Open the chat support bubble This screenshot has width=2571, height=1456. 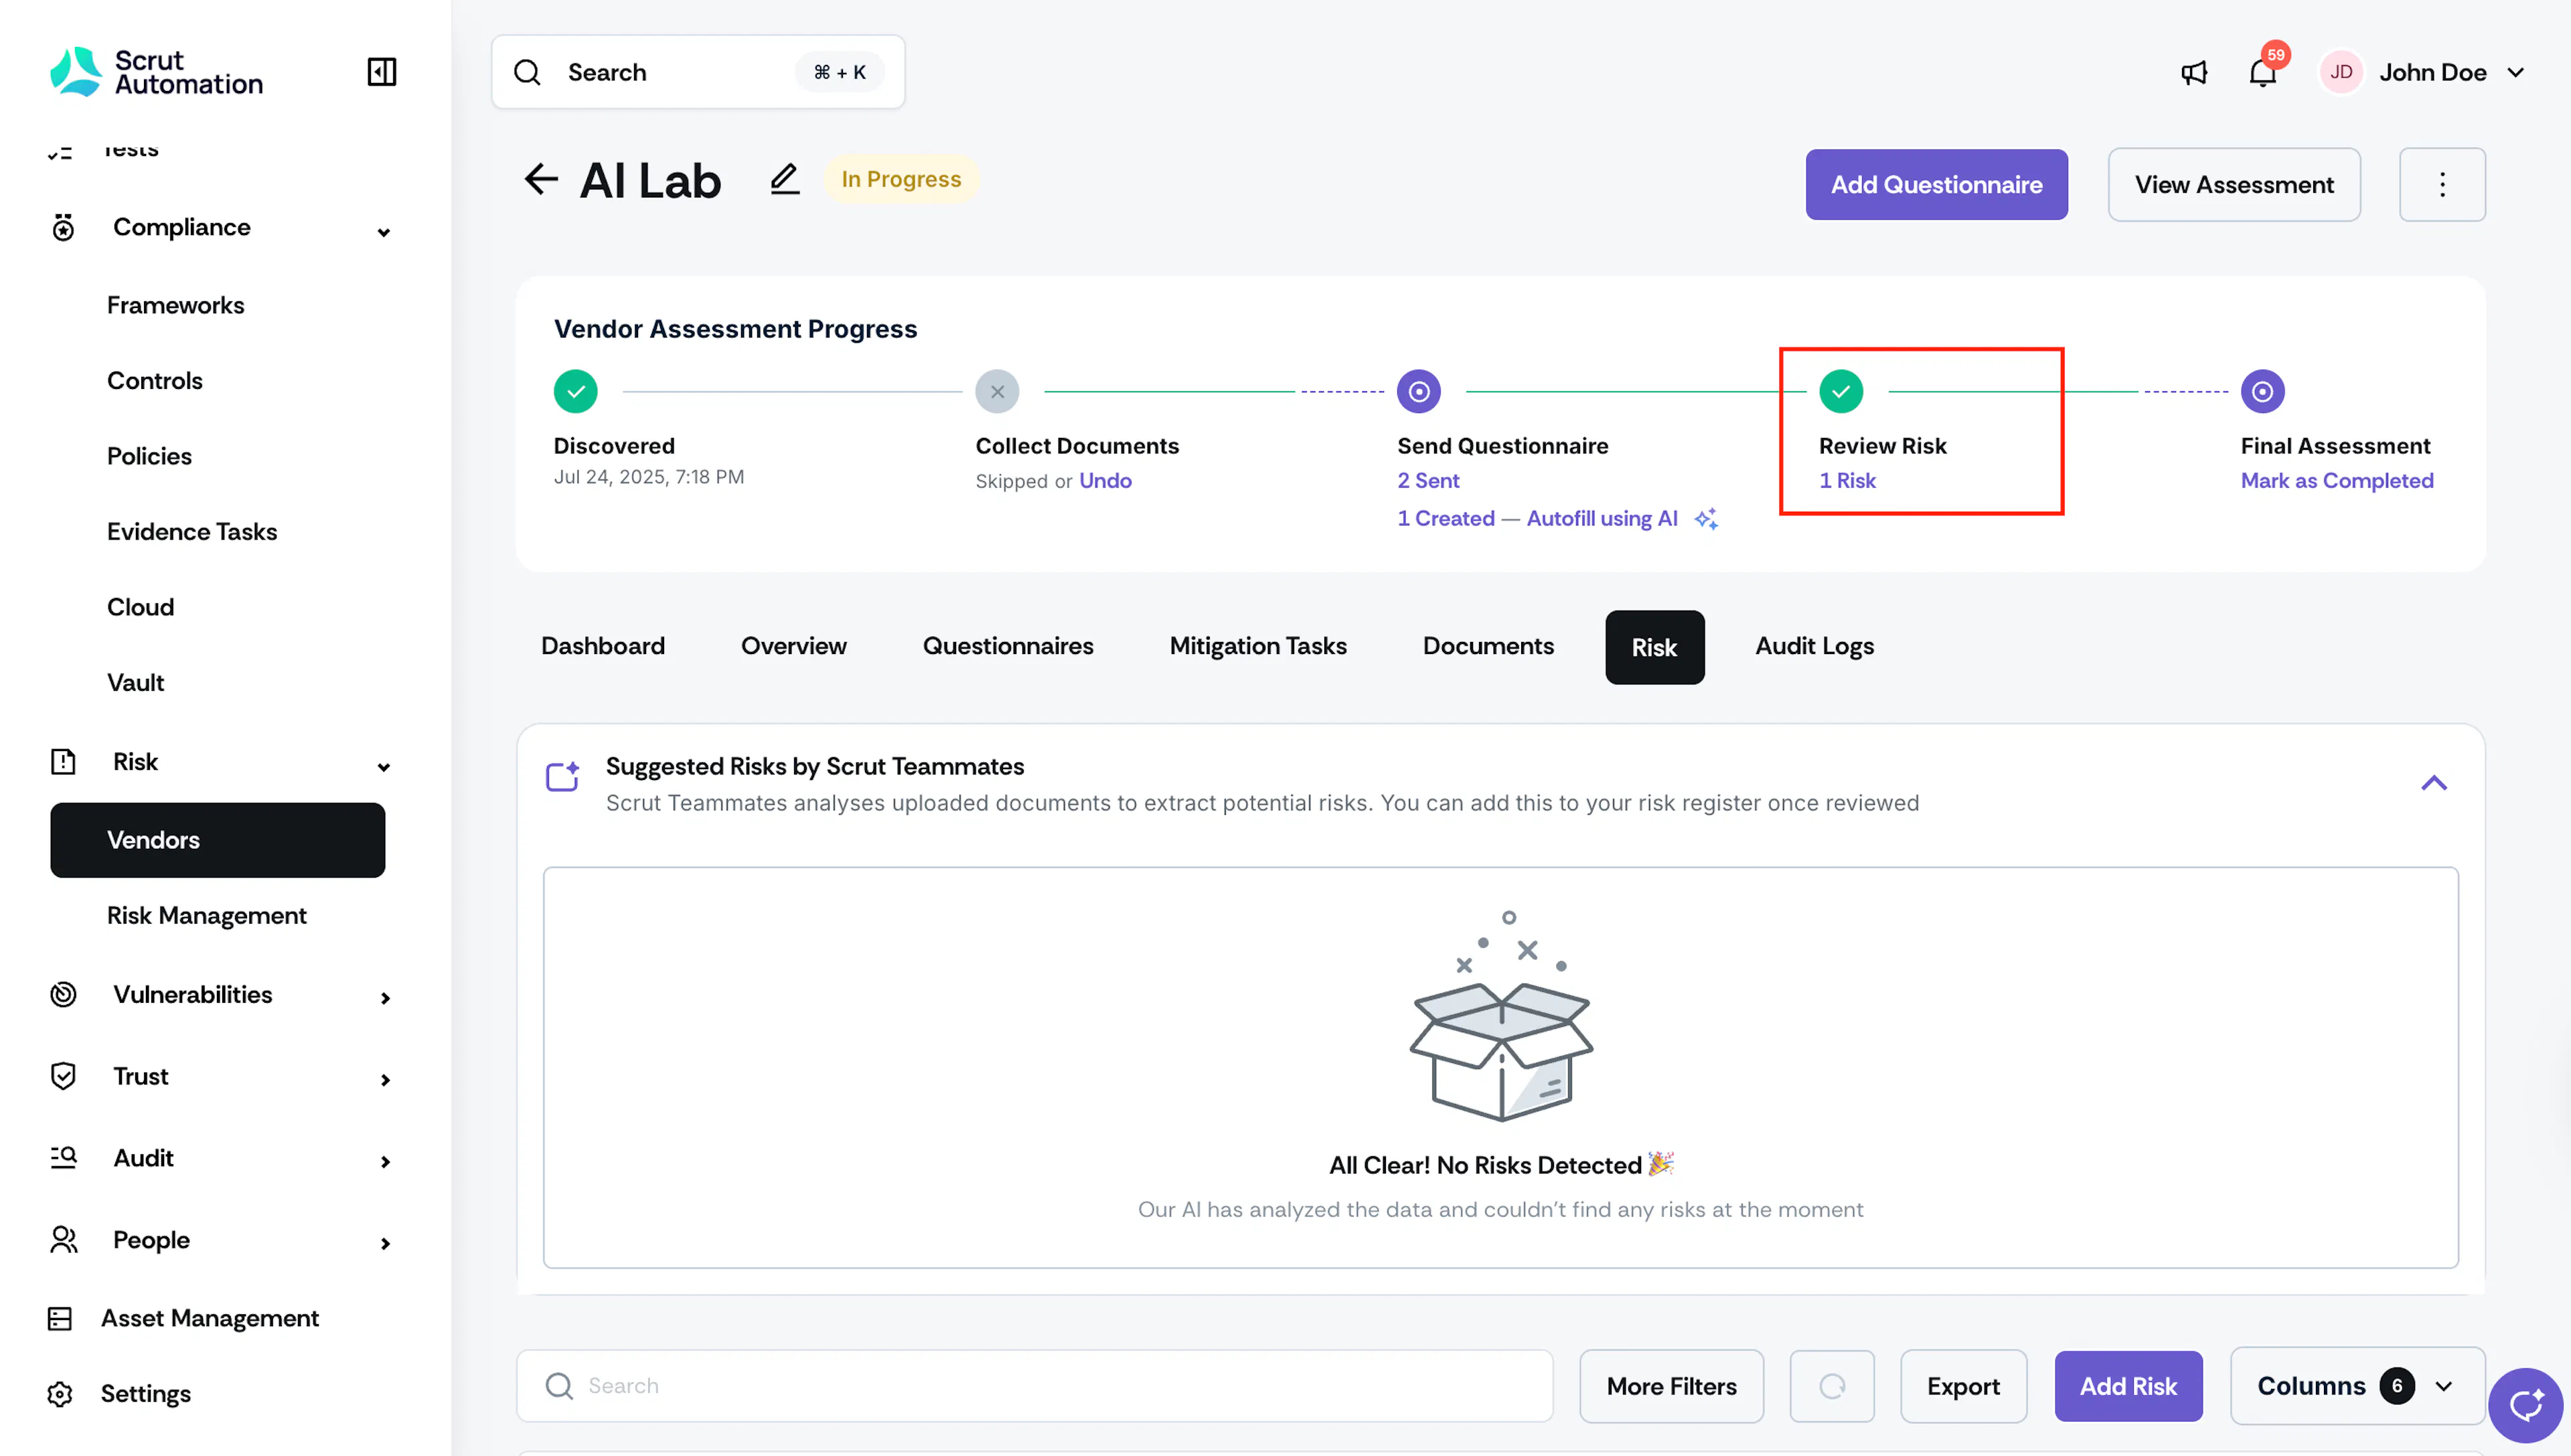[2526, 1405]
